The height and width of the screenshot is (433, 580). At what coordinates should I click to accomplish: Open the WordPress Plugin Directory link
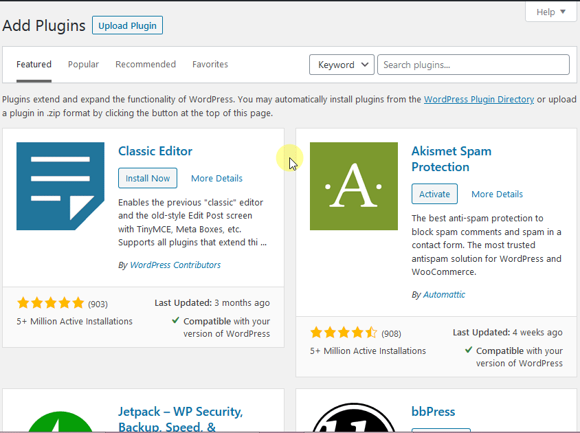coord(479,99)
